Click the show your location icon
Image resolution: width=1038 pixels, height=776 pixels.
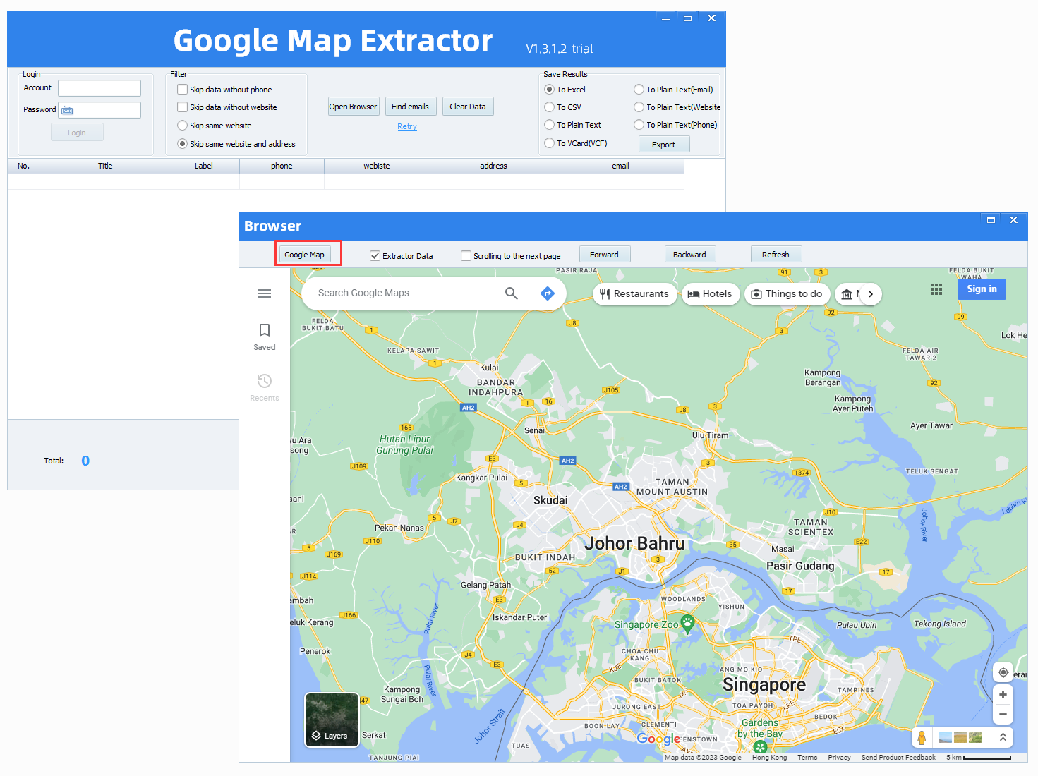[x=1003, y=672]
